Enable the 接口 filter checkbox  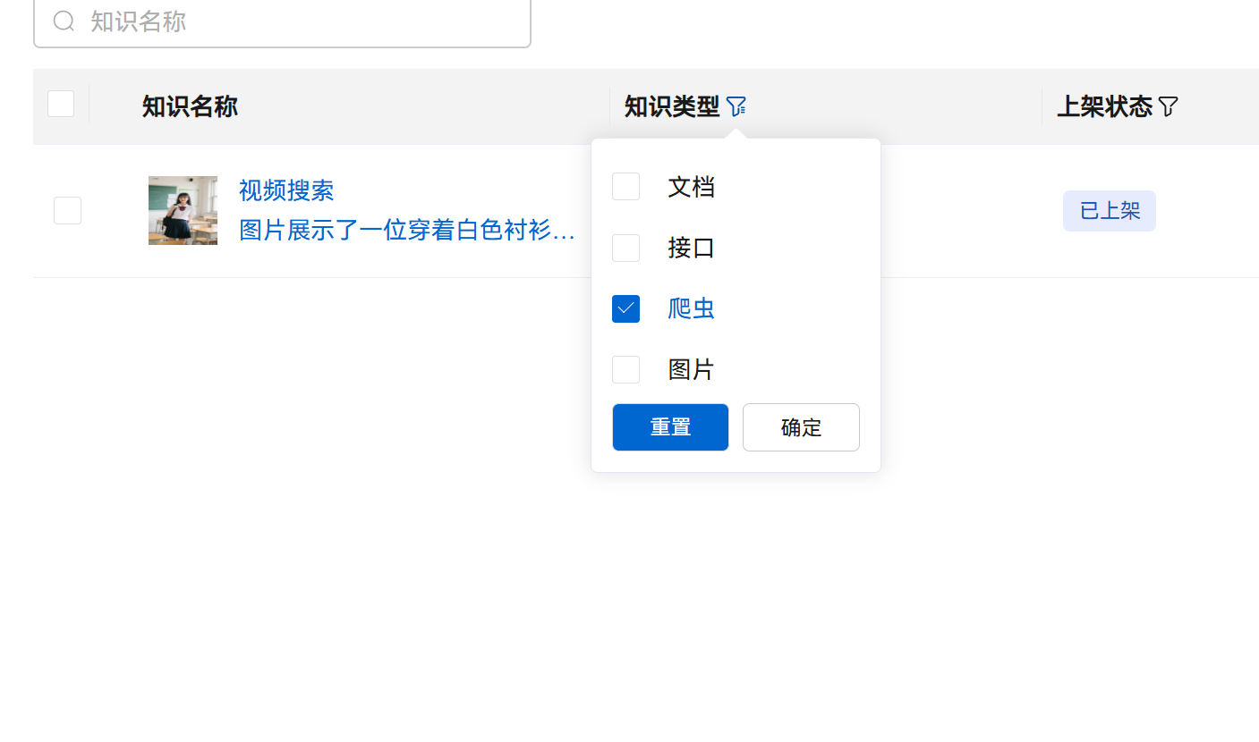(x=625, y=248)
